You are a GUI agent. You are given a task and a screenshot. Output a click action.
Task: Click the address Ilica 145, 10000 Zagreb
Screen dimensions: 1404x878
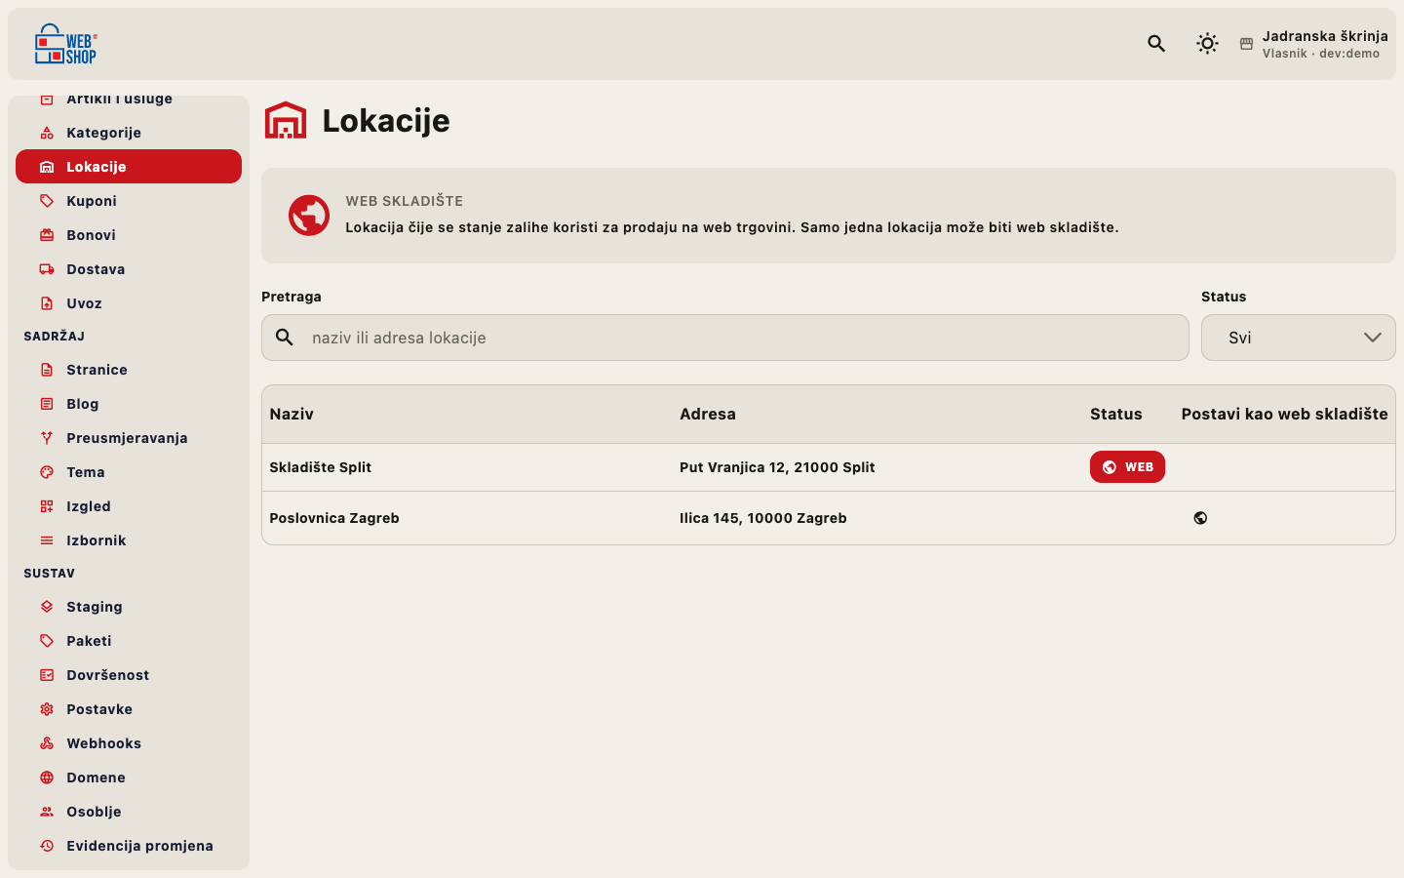click(x=763, y=518)
